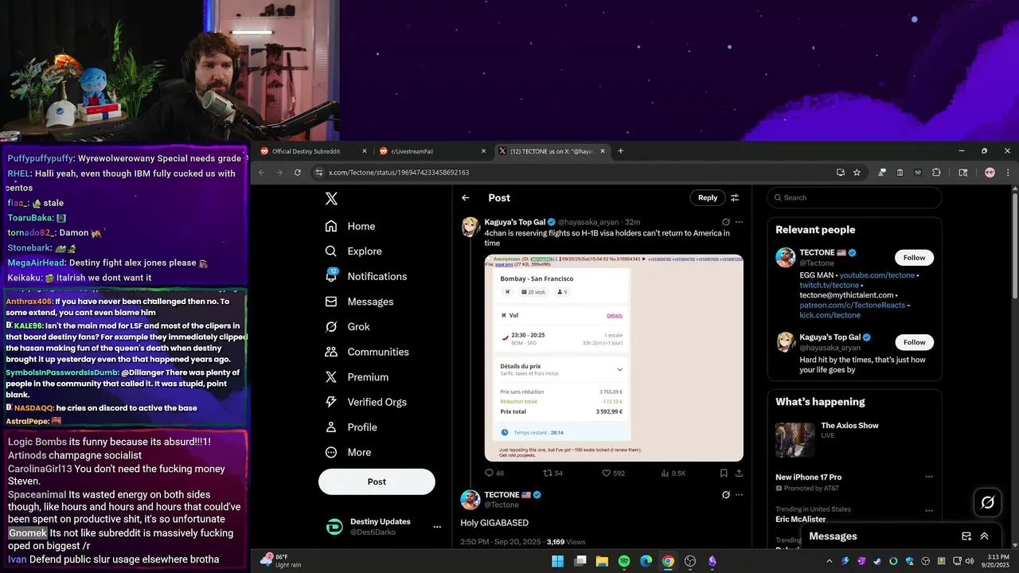This screenshot has width=1019, height=573.
Task: Open Communities in the sidebar
Action: [367, 352]
